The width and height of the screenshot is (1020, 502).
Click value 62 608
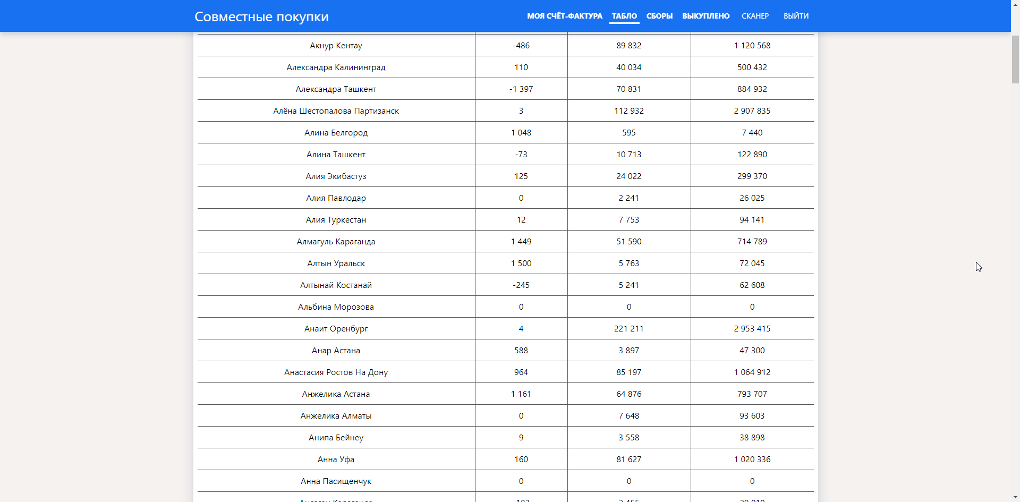pos(752,285)
